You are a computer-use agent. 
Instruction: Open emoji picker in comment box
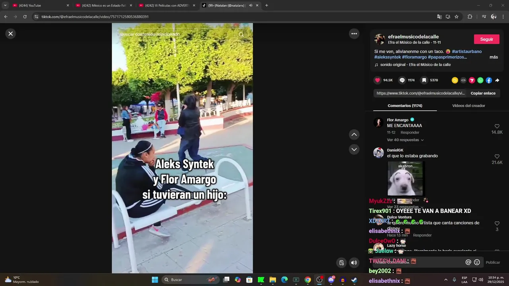477,262
